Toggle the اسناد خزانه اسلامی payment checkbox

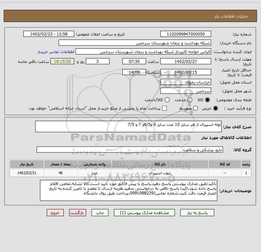point(164,108)
